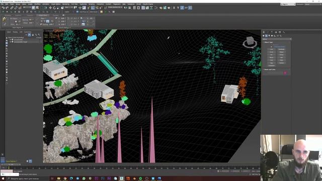This screenshot has height=181, width=322.
Task: Click the animation time slider
Action: (x=11, y=164)
